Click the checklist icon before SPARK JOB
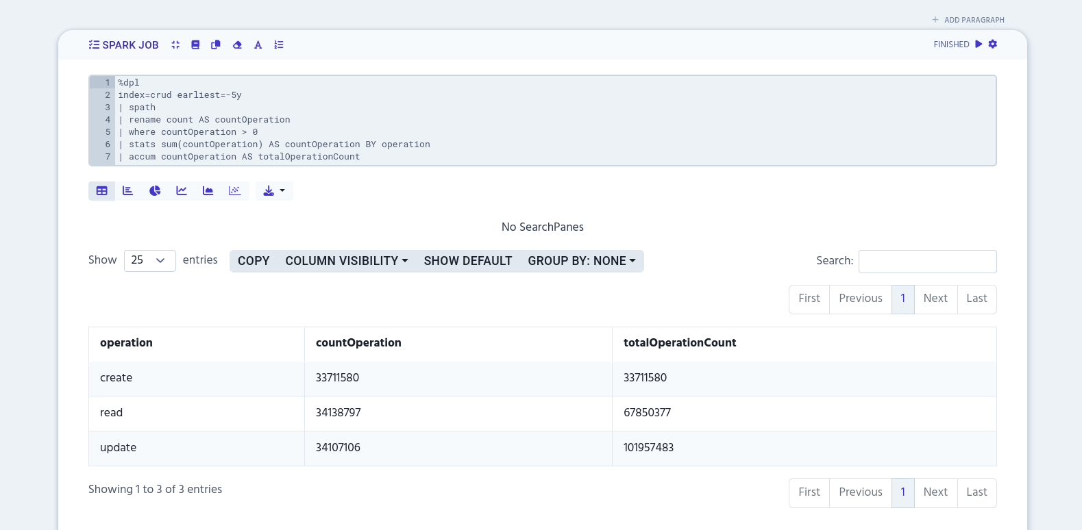This screenshot has width=1082, height=530. [x=94, y=45]
